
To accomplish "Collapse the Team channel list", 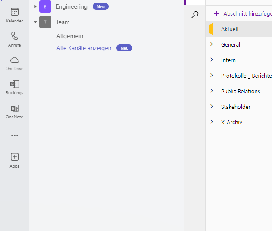I will (x=35, y=22).
